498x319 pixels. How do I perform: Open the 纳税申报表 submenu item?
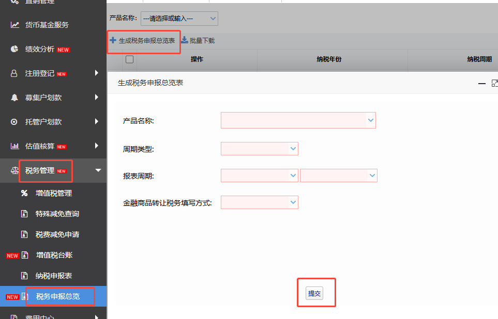pos(53,276)
